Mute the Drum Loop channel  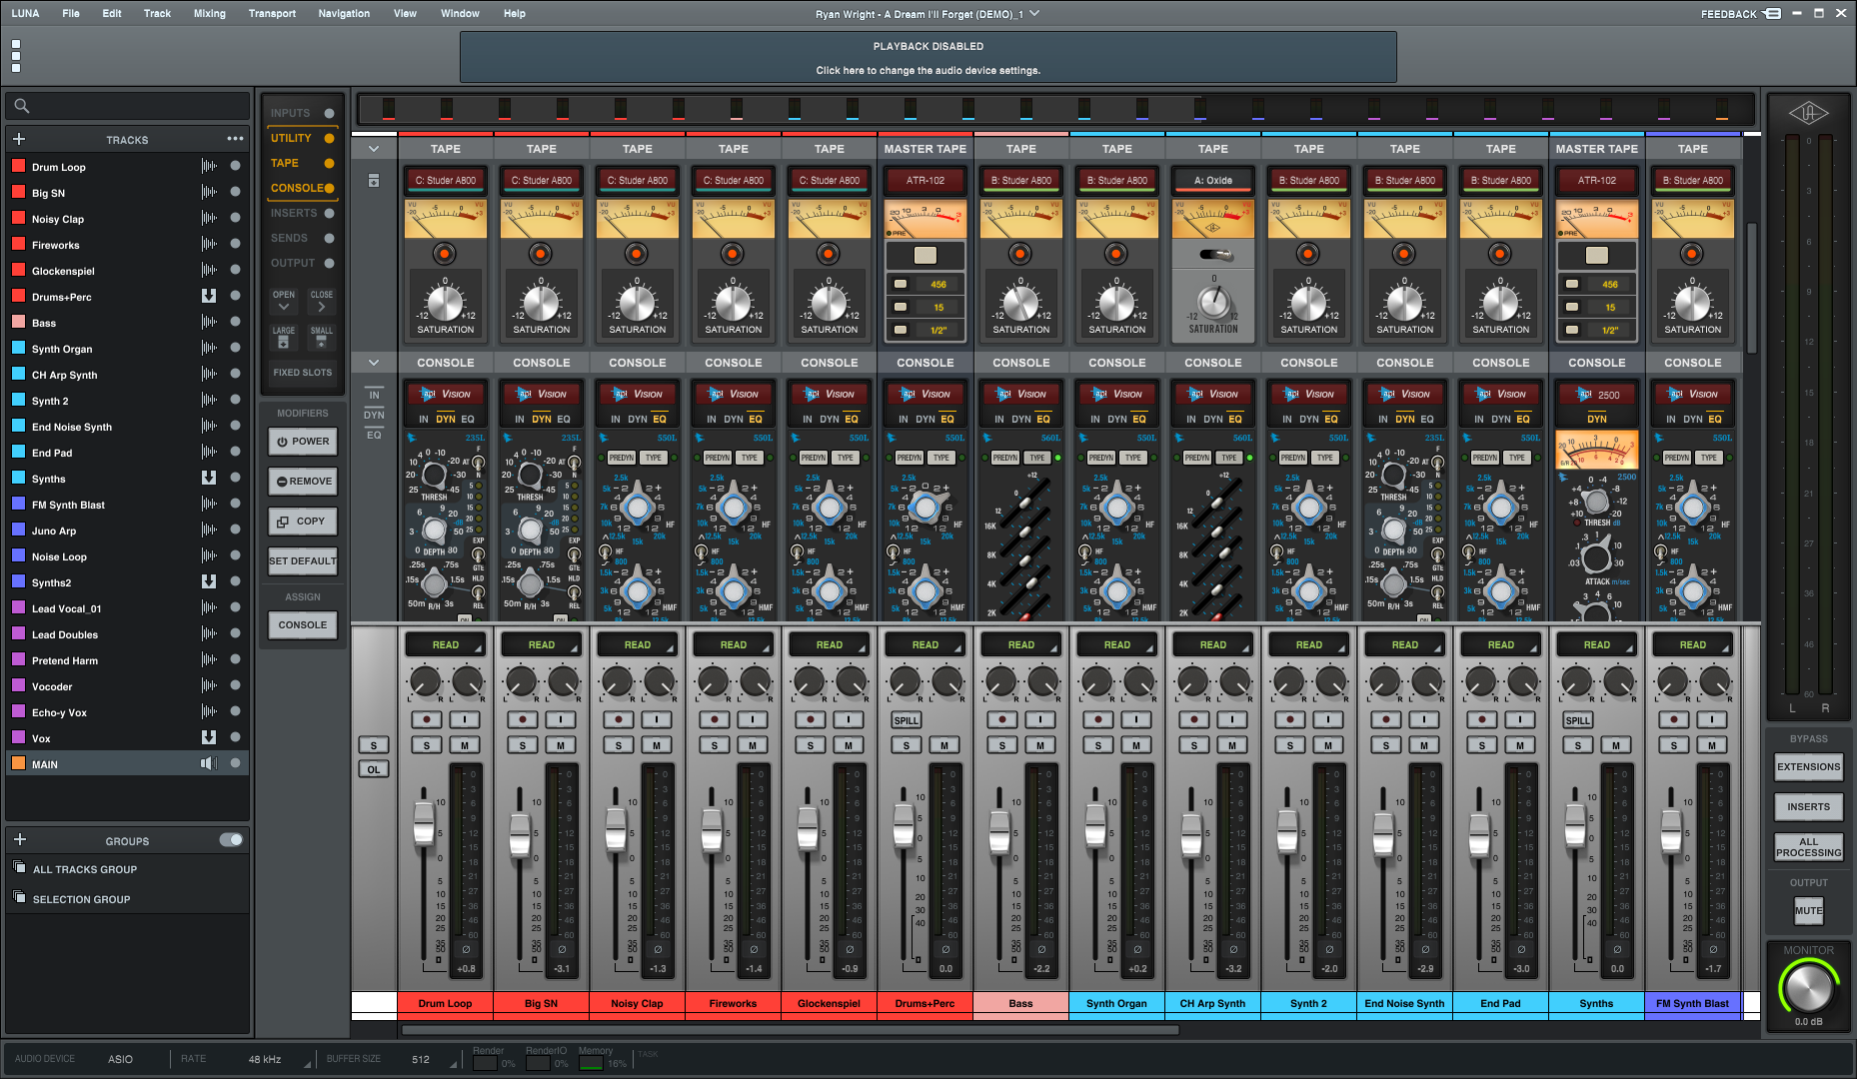pyautogui.click(x=465, y=745)
